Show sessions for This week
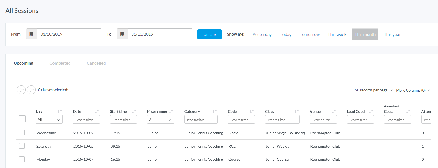Image resolution: width=438 pixels, height=168 pixels. pyautogui.click(x=337, y=34)
